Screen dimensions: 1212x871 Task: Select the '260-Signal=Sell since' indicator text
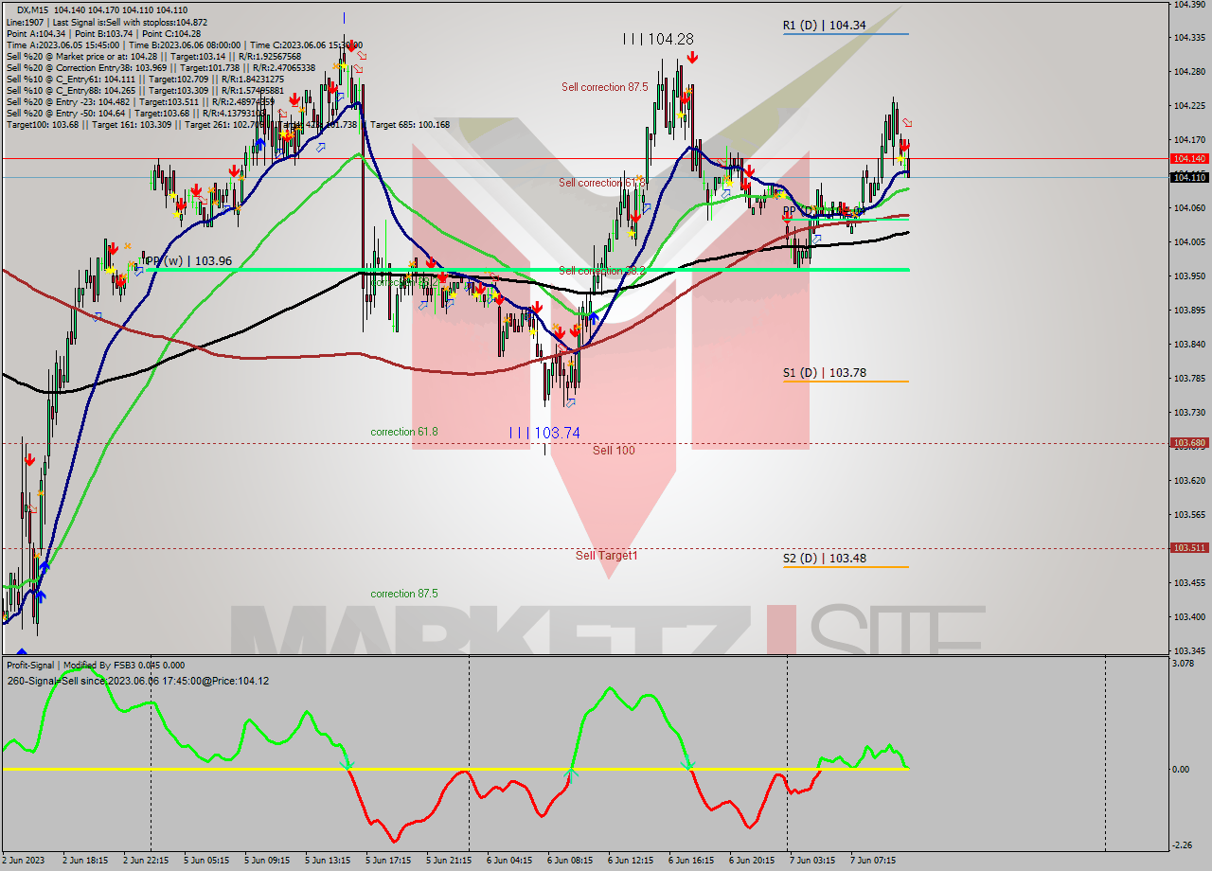pos(138,681)
